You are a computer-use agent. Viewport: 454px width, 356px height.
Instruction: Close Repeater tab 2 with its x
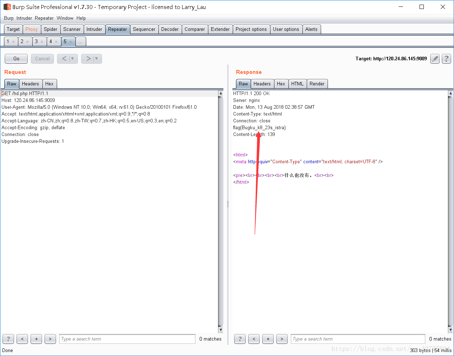point(27,42)
